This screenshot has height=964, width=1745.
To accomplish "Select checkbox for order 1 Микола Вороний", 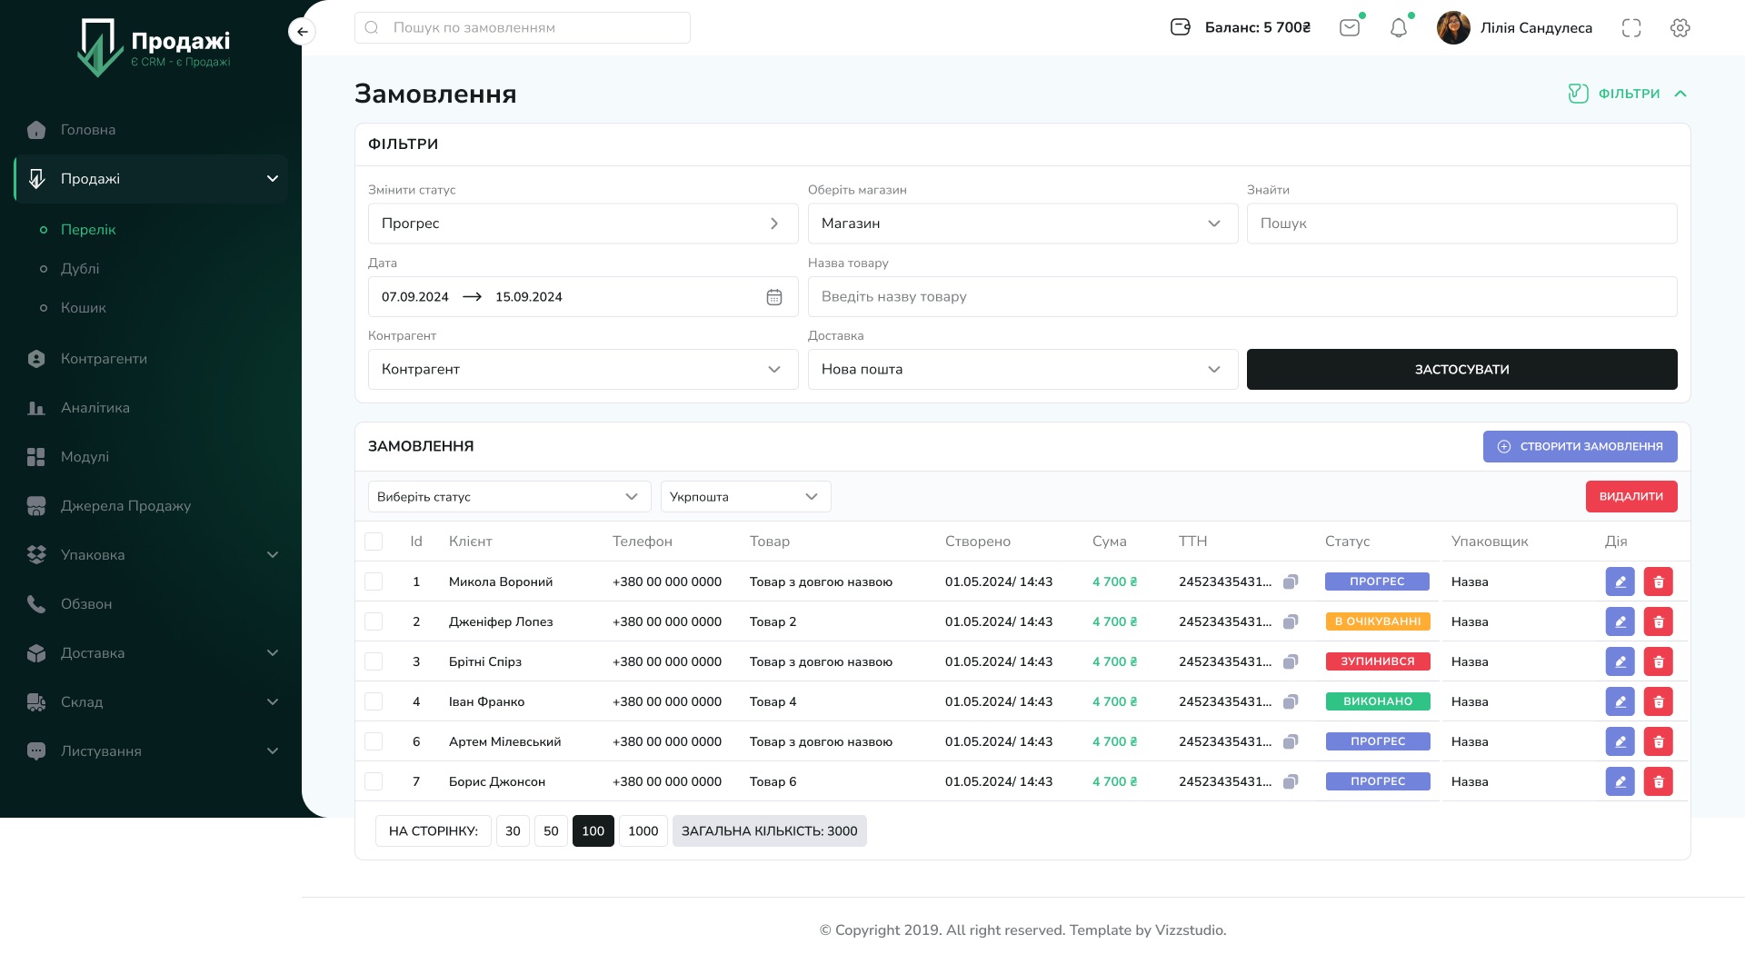I will click(374, 581).
